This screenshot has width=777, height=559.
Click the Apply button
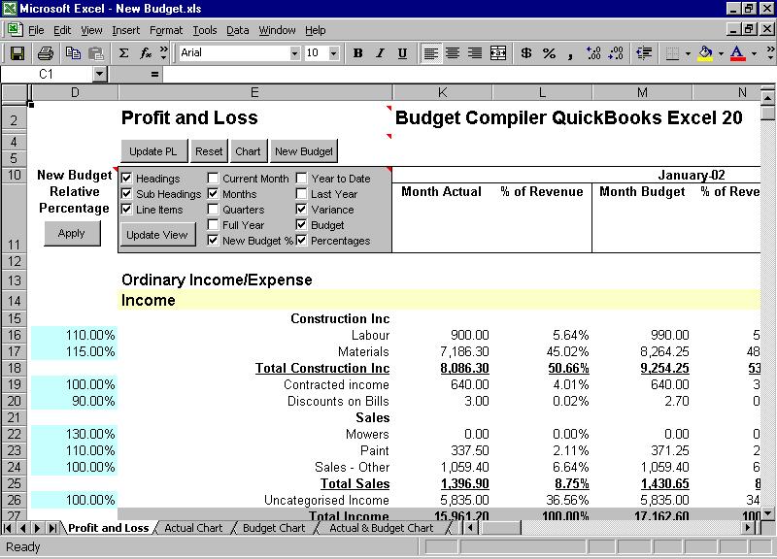click(x=72, y=233)
